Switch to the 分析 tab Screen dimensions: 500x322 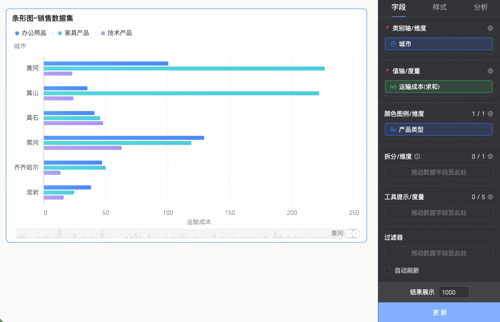point(480,7)
